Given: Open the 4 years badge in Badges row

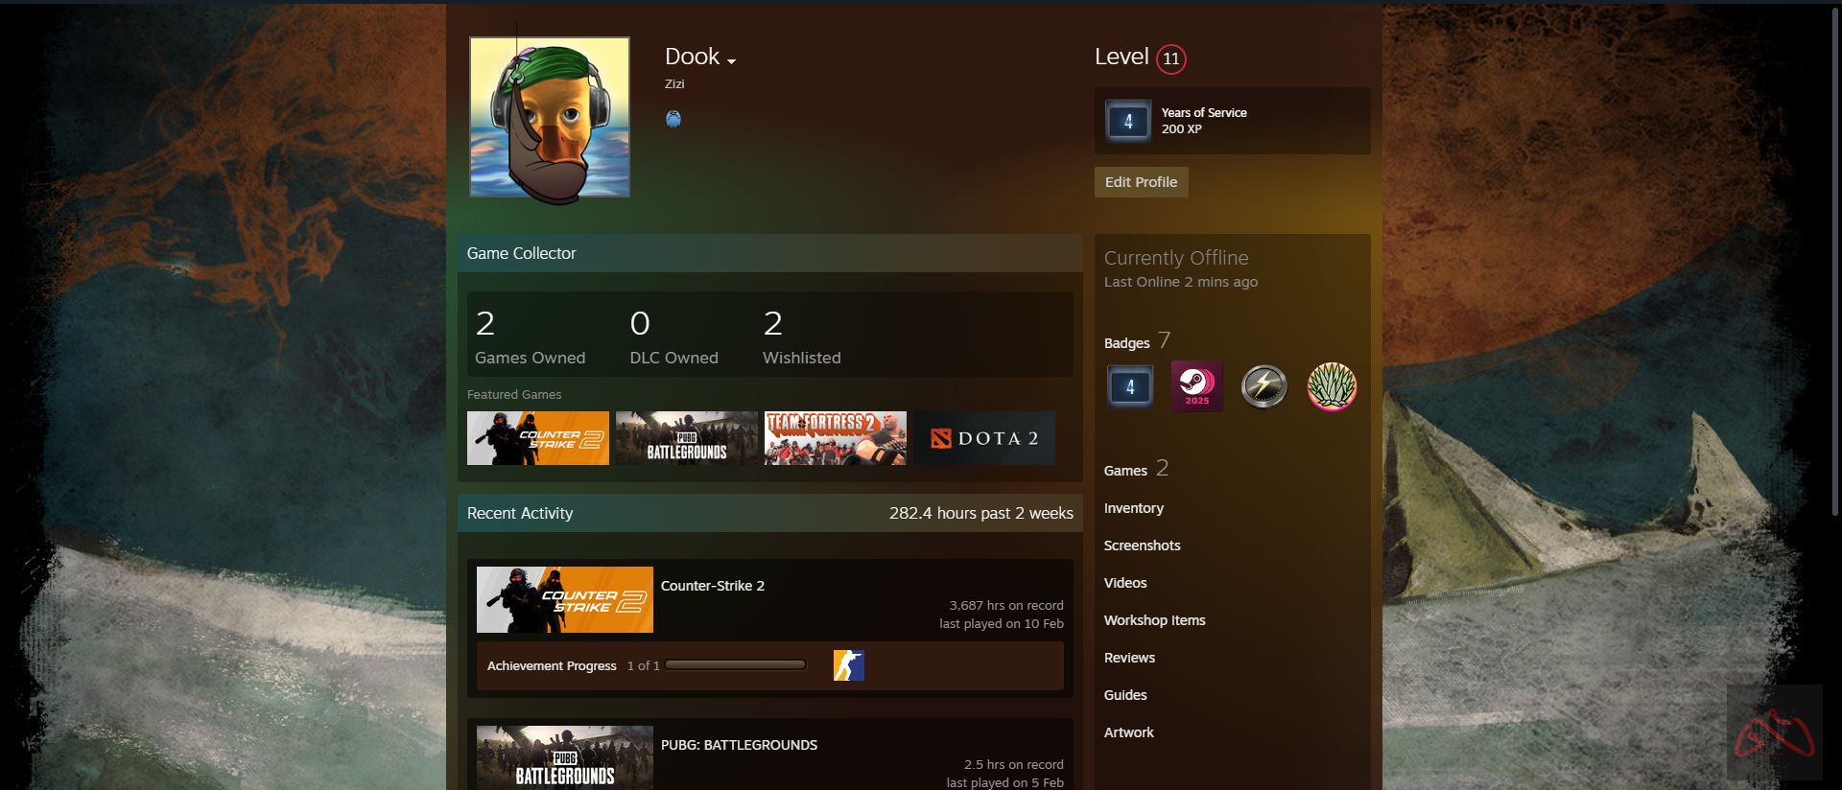Looking at the screenshot, I should pos(1129,386).
